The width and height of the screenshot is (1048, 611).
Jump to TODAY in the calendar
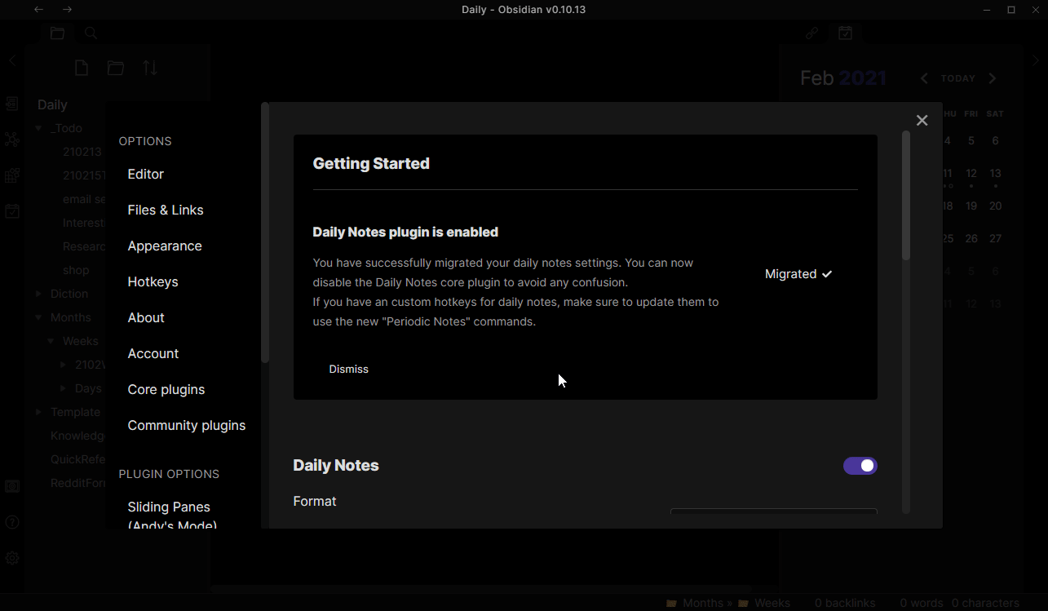pyautogui.click(x=958, y=78)
